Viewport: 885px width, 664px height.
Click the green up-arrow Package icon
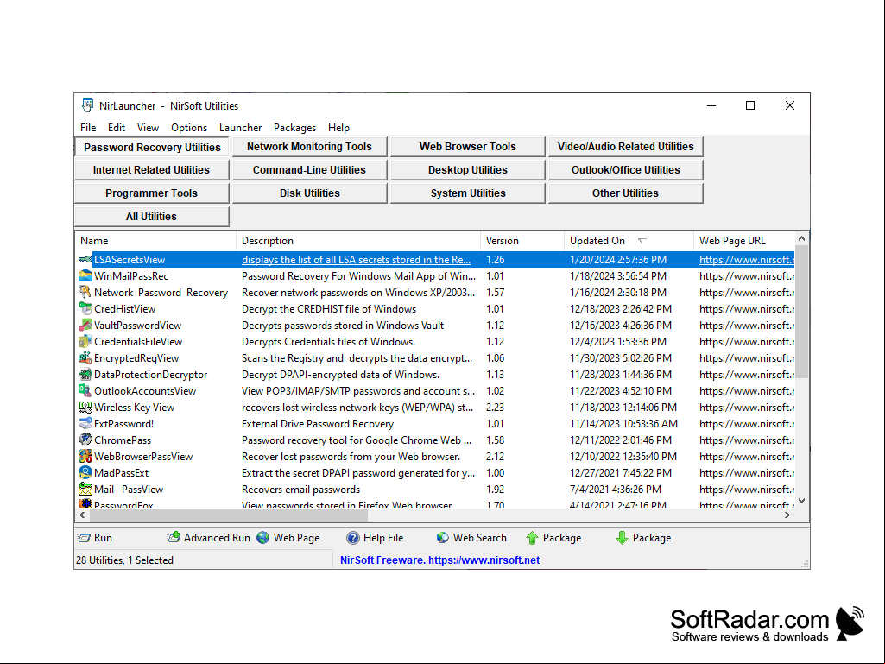(x=532, y=538)
